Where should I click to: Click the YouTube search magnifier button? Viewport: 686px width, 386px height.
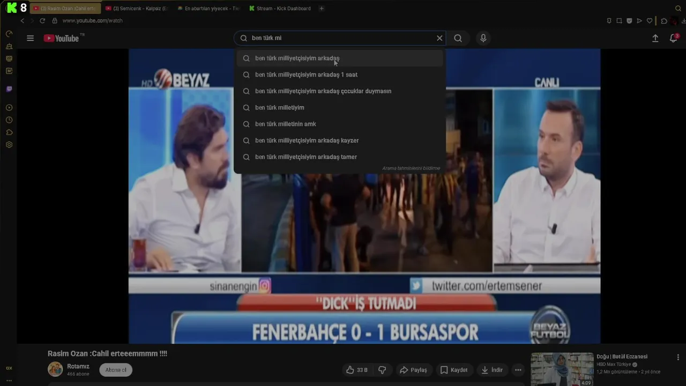point(458,38)
